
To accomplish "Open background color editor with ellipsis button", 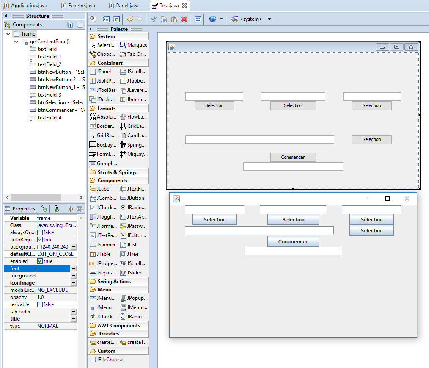I will (x=74, y=247).
